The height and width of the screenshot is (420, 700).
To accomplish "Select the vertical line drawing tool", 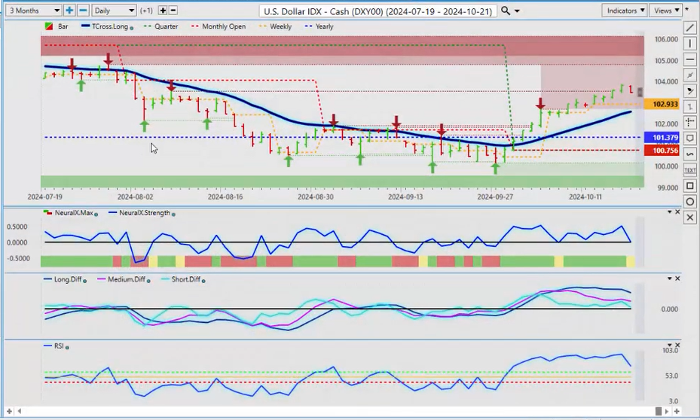I will tap(690, 44).
